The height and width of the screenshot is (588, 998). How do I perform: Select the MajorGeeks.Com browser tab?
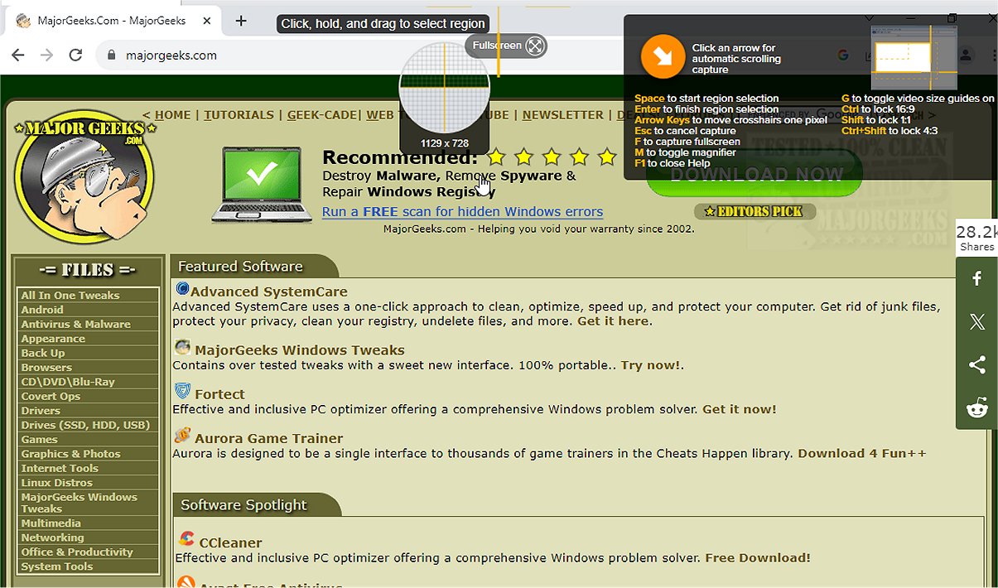(x=112, y=21)
